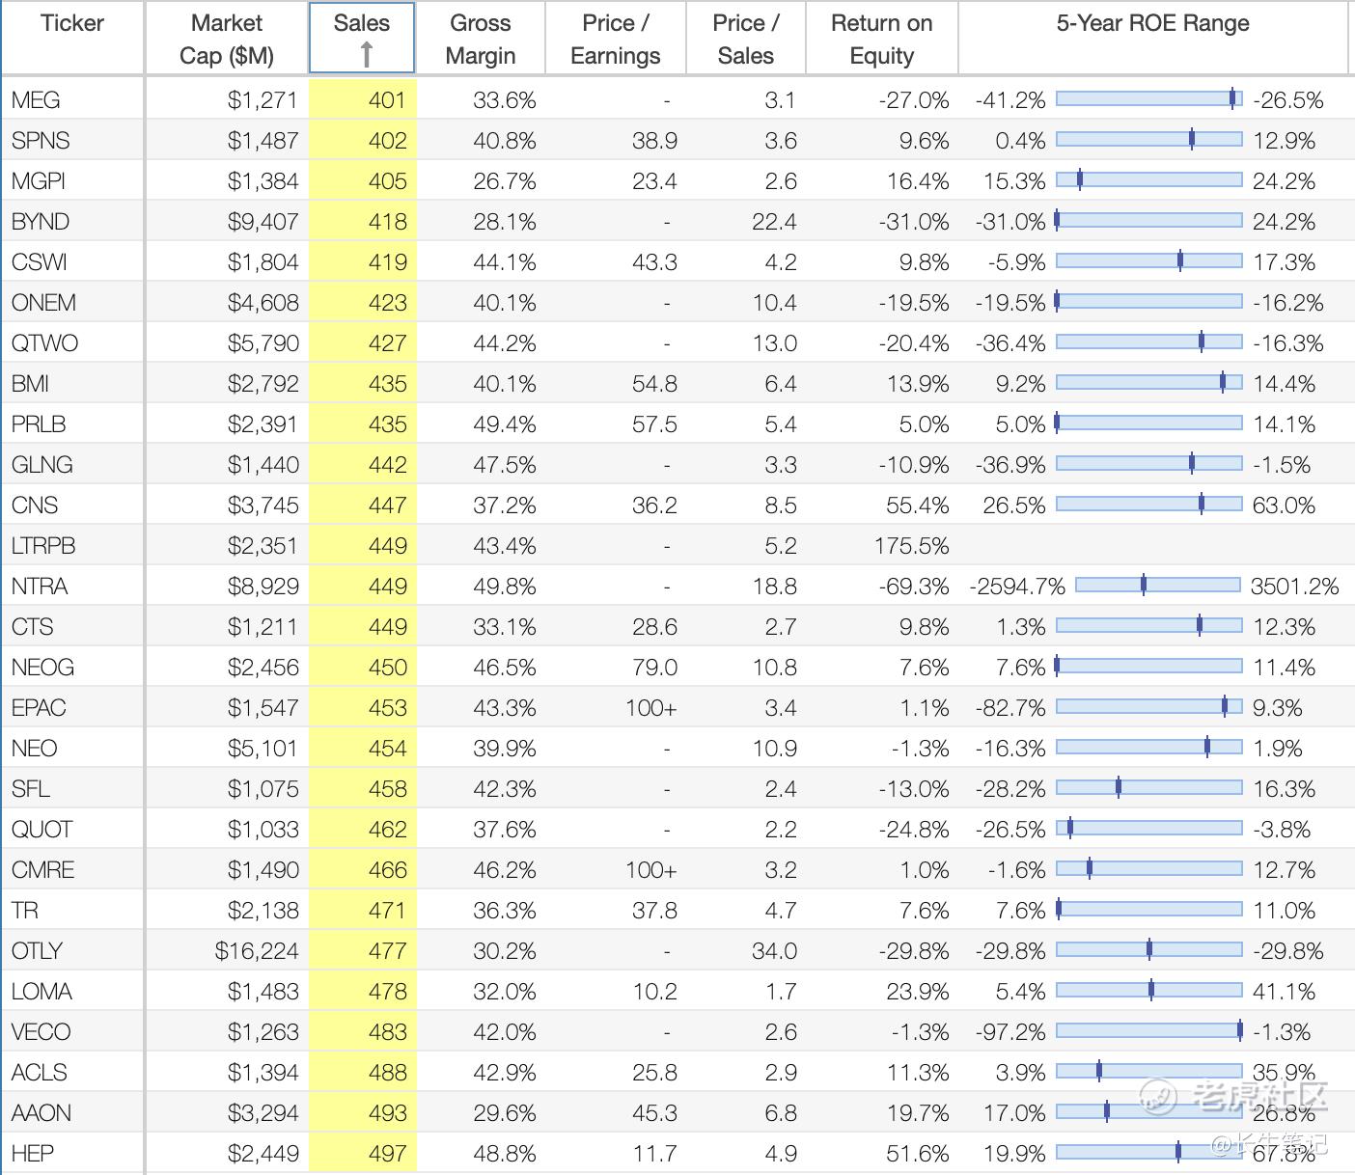Viewport: 1355px width, 1175px height.
Task: Click the Ticker column header
Action: click(72, 23)
